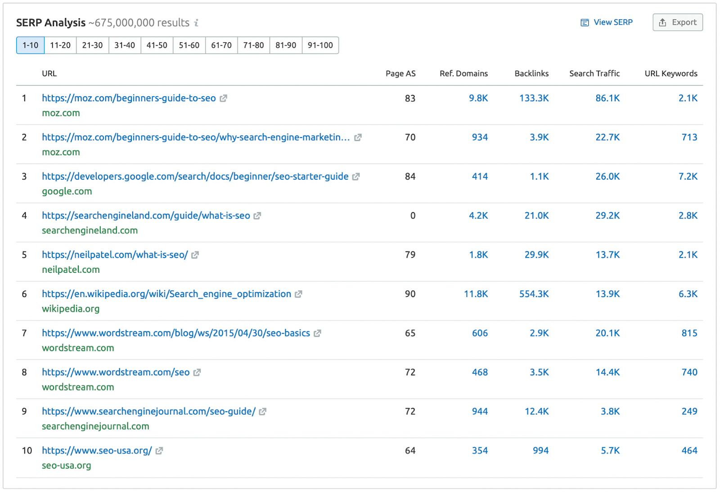The image size is (720, 493).
Task: Switch to the 21-30 results tab
Action: click(92, 45)
